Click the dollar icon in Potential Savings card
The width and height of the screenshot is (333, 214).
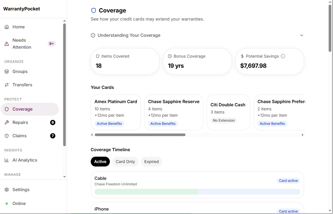tap(242, 56)
